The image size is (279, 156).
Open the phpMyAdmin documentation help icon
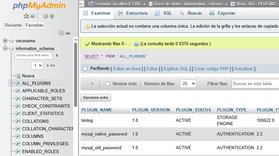click(33, 16)
